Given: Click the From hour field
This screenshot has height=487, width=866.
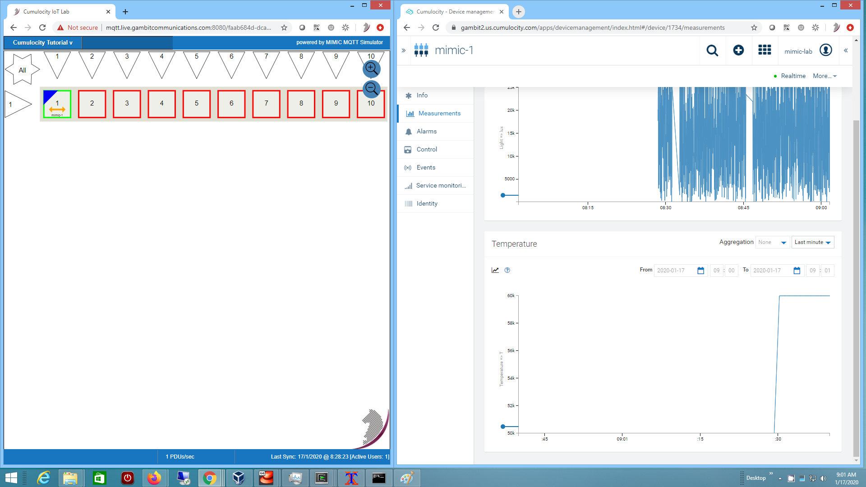Looking at the screenshot, I should click(716, 271).
